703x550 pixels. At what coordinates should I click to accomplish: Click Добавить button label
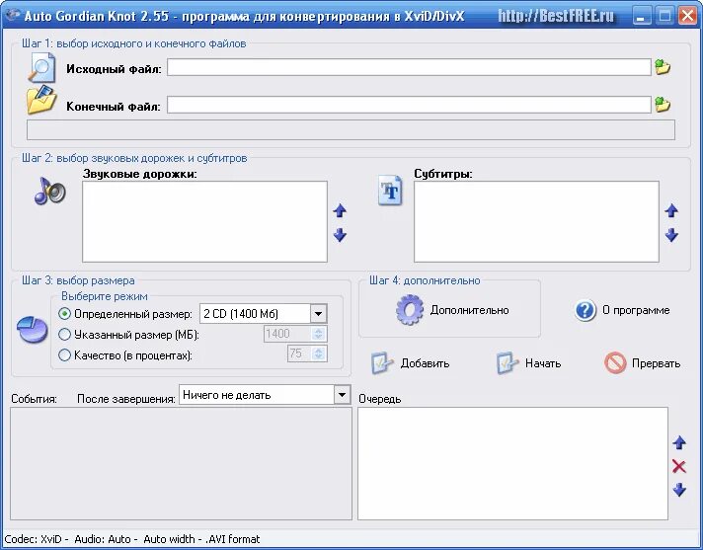(425, 363)
